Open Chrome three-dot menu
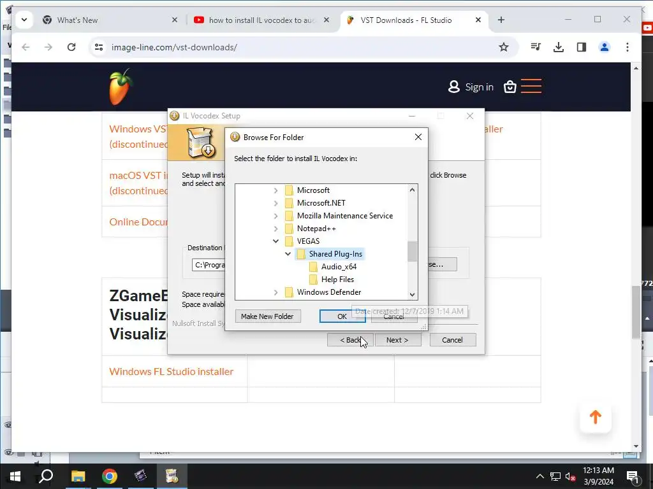This screenshot has height=489, width=653. [627, 47]
